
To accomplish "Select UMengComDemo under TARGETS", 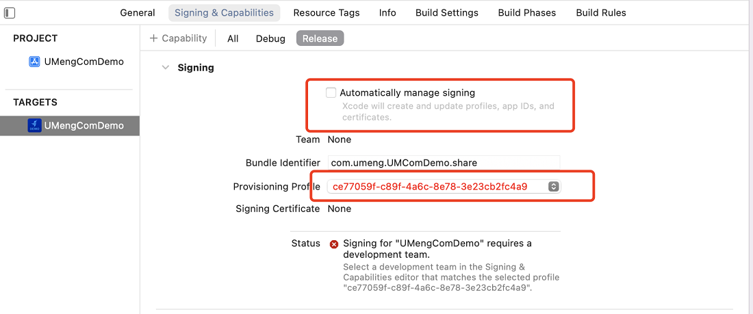I will (x=70, y=126).
